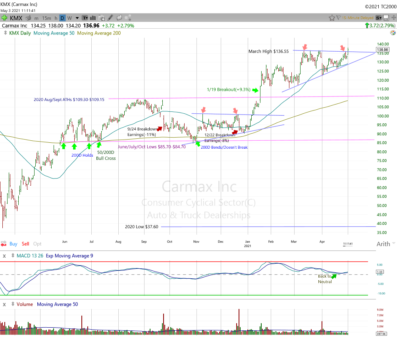Image resolution: width=397 pixels, height=338 pixels.
Task: Edit the Volume plot label
Action: 25,304
